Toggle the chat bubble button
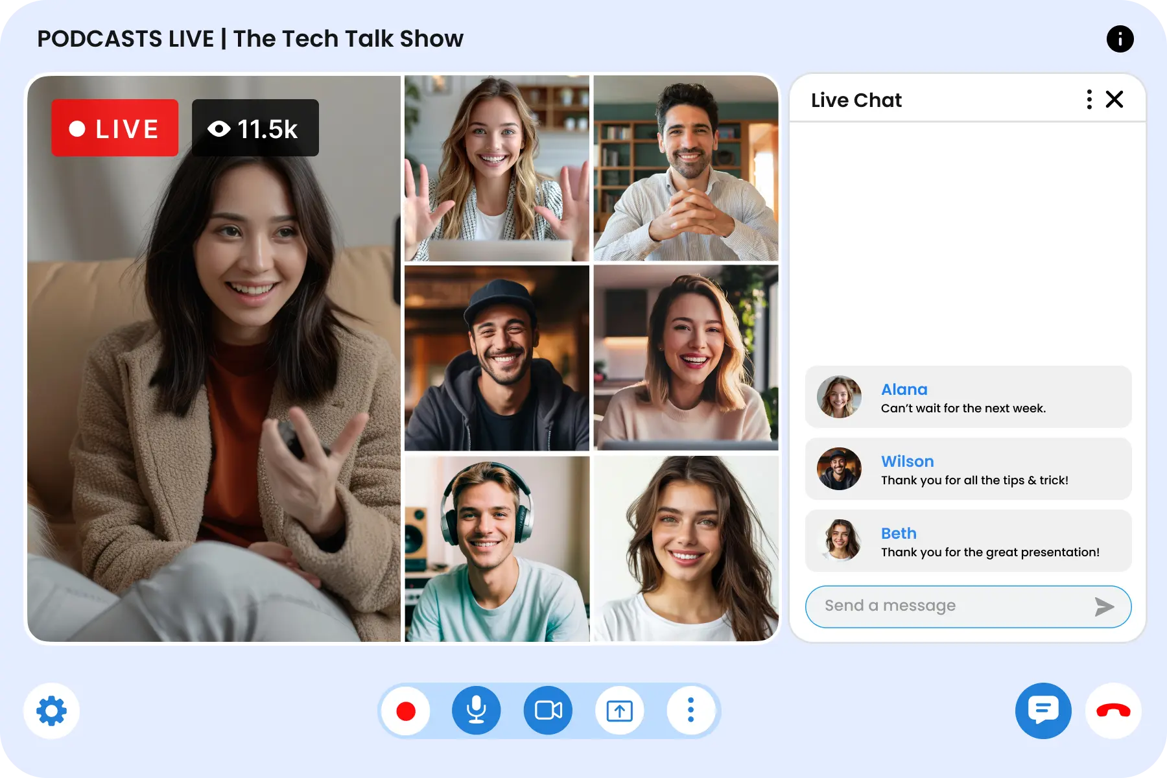This screenshot has width=1167, height=778. (x=1043, y=711)
